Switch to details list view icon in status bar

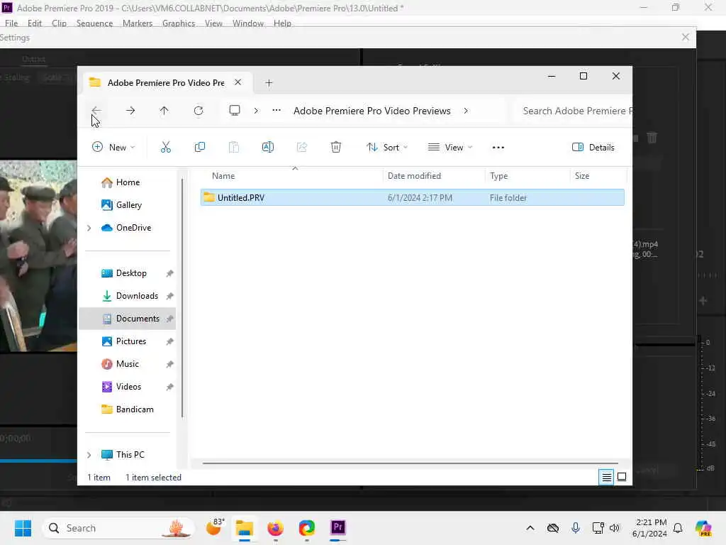[x=606, y=477]
